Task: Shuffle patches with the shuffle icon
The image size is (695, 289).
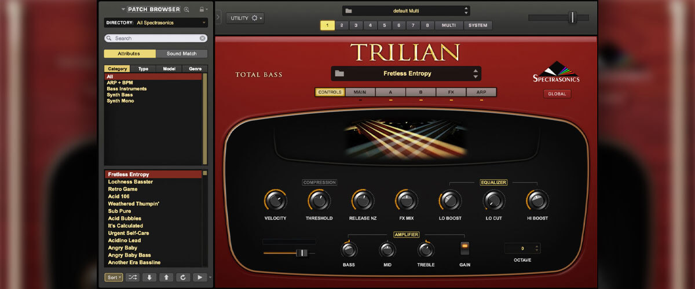Action: [133, 277]
